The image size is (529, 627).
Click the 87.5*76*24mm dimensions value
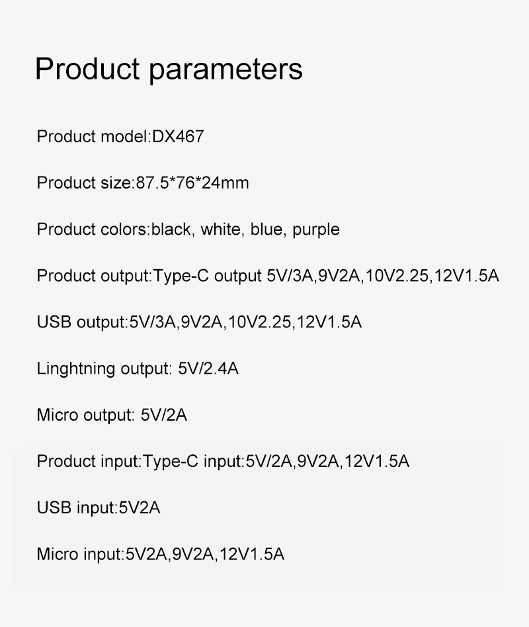(192, 183)
